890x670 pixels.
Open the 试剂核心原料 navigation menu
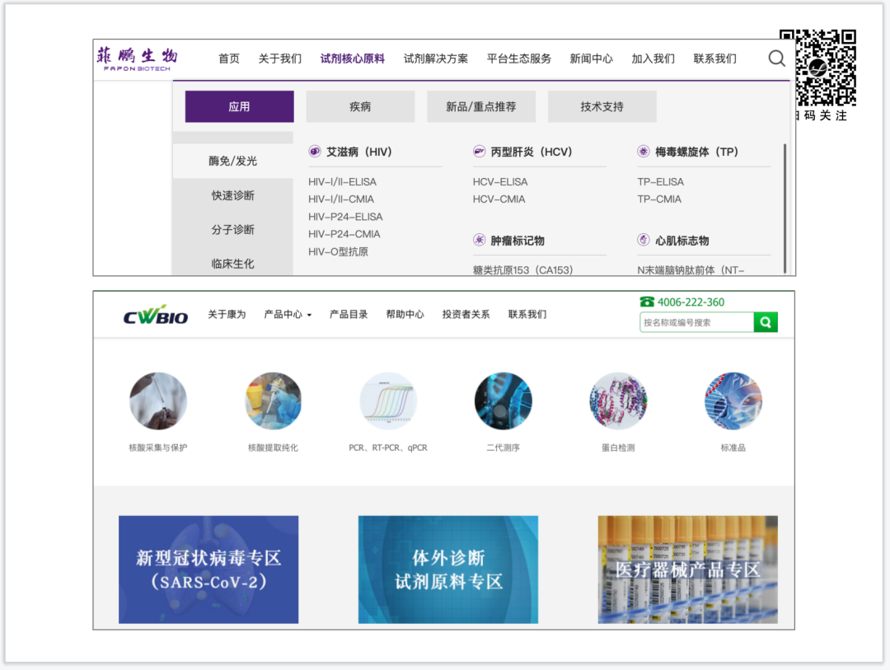pos(352,59)
